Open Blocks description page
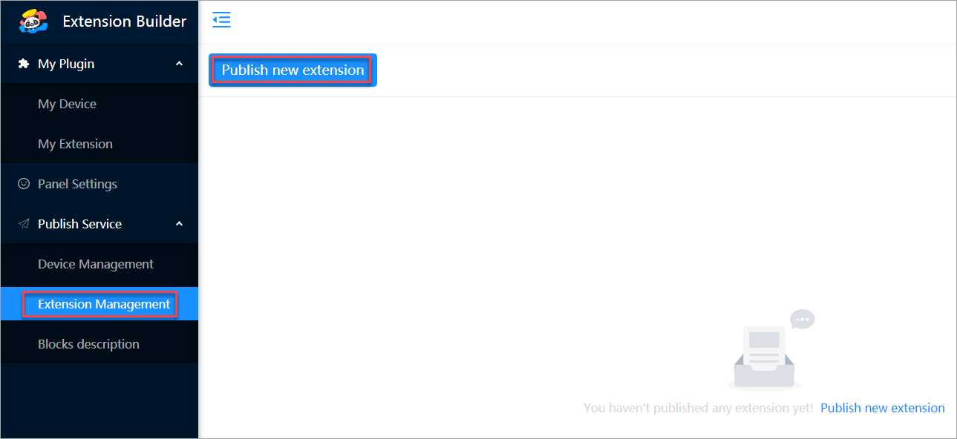The width and height of the screenshot is (957, 439). [88, 344]
